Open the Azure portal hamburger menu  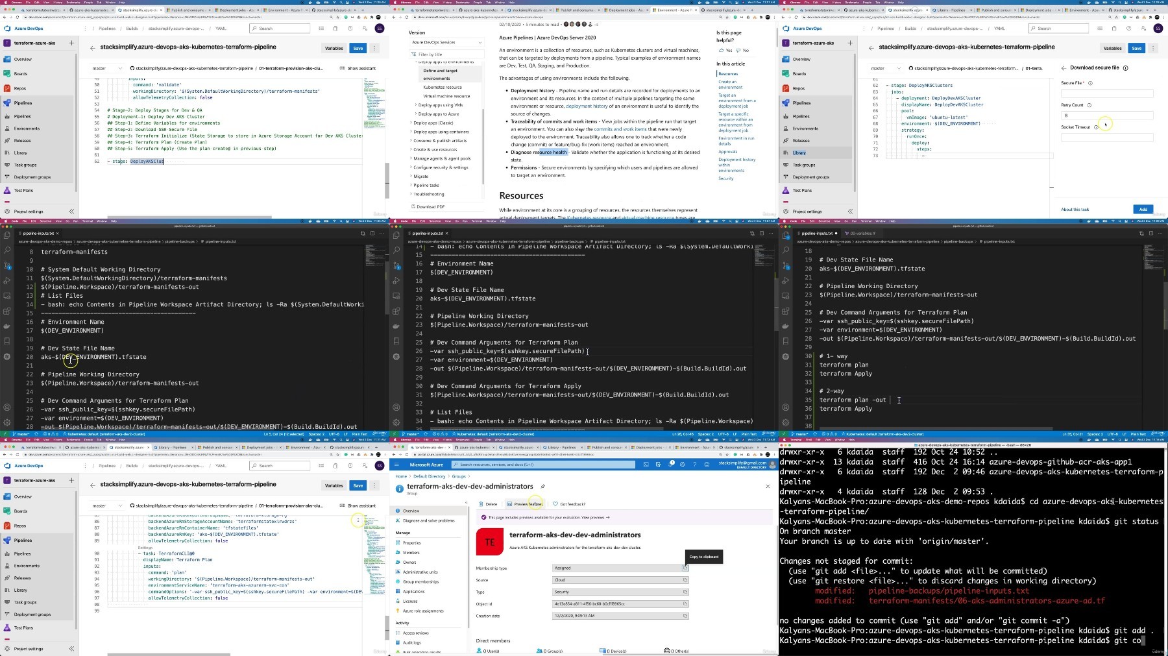click(398, 465)
